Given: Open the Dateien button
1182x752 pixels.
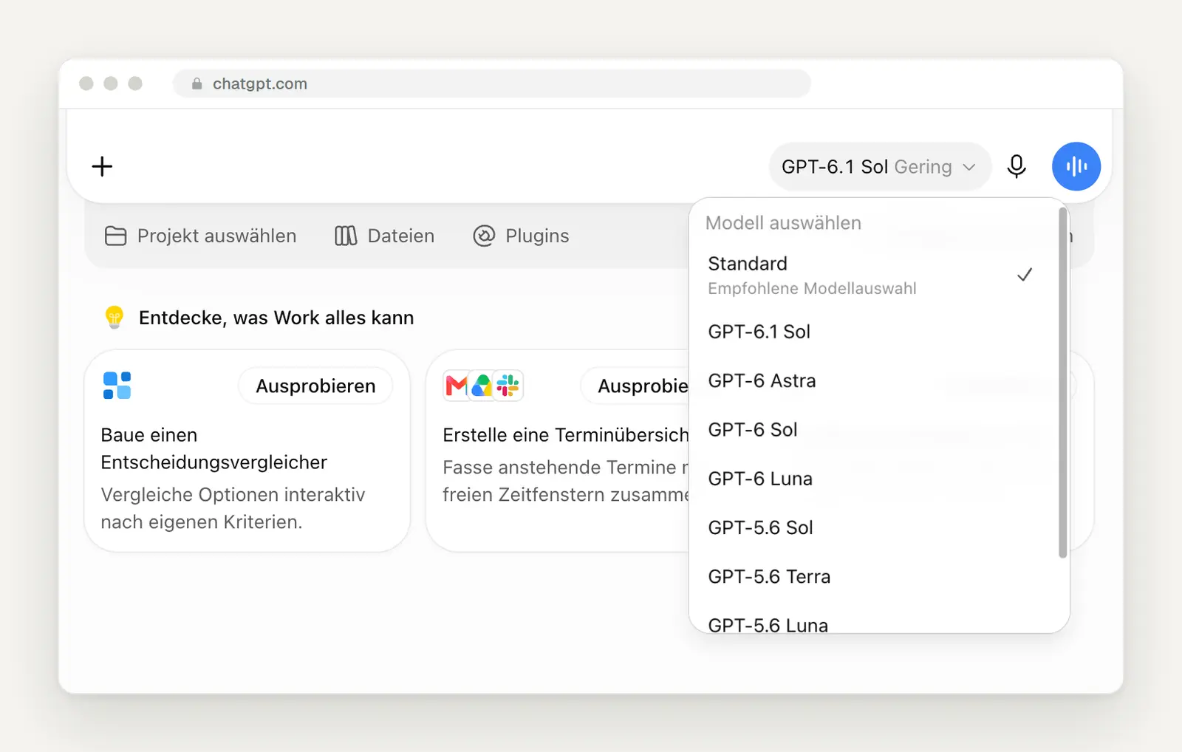Looking at the screenshot, I should tap(384, 236).
